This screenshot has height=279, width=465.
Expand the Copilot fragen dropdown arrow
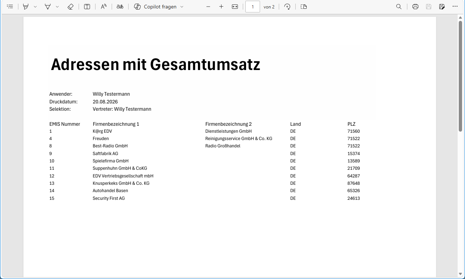tap(182, 7)
